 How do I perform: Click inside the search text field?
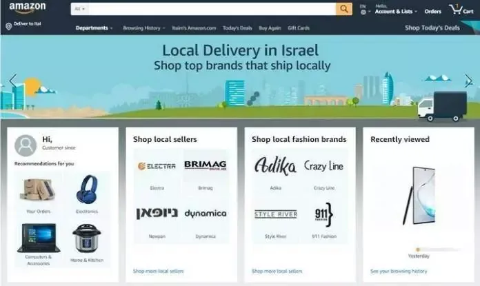click(212, 9)
